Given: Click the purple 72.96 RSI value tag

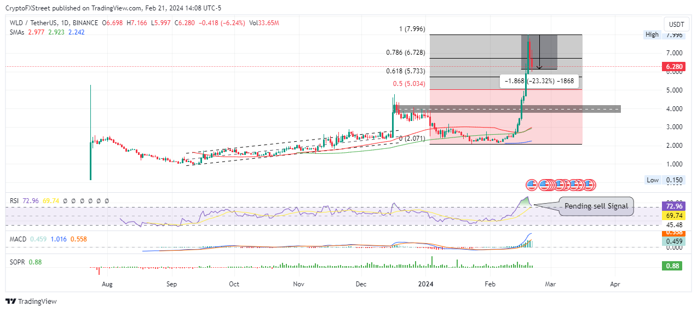Looking at the screenshot, I should coord(672,206).
